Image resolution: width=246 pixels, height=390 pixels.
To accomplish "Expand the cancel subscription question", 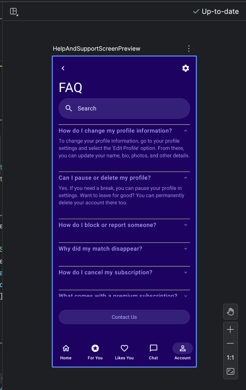I will (186, 272).
